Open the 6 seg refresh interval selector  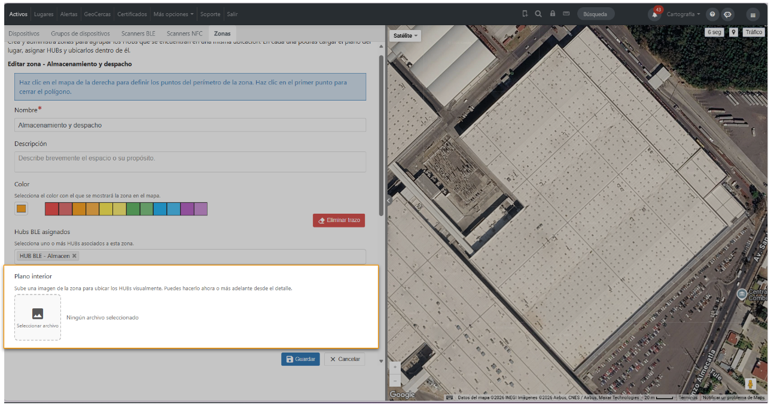click(714, 32)
